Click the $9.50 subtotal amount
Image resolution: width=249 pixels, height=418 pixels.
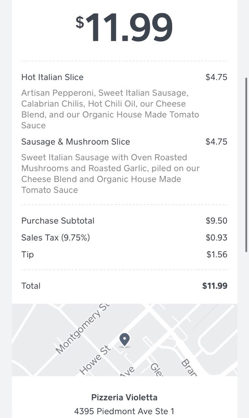tap(216, 221)
